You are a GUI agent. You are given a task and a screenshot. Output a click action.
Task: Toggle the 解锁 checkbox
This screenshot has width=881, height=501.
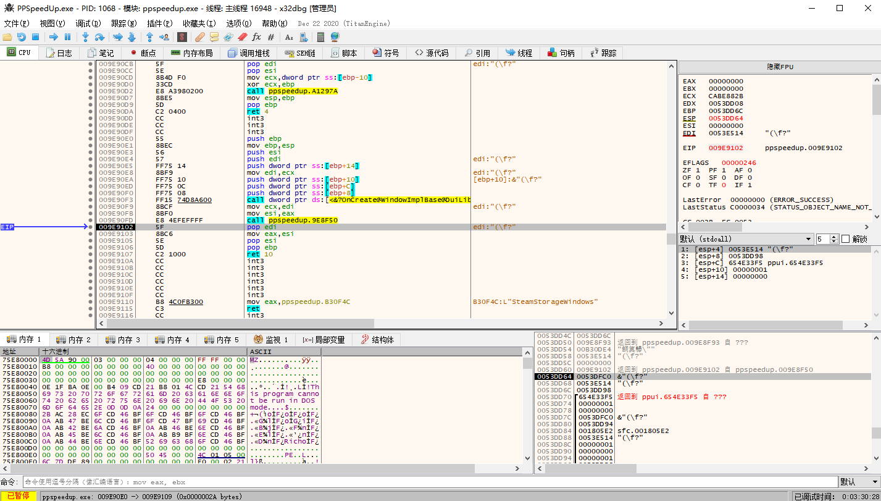tap(846, 239)
